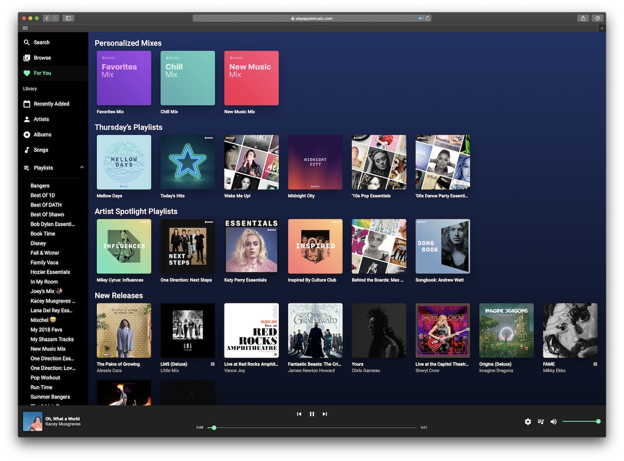Click the playapplemusic.com address bar
The height and width of the screenshot is (461, 624).
[312, 18]
